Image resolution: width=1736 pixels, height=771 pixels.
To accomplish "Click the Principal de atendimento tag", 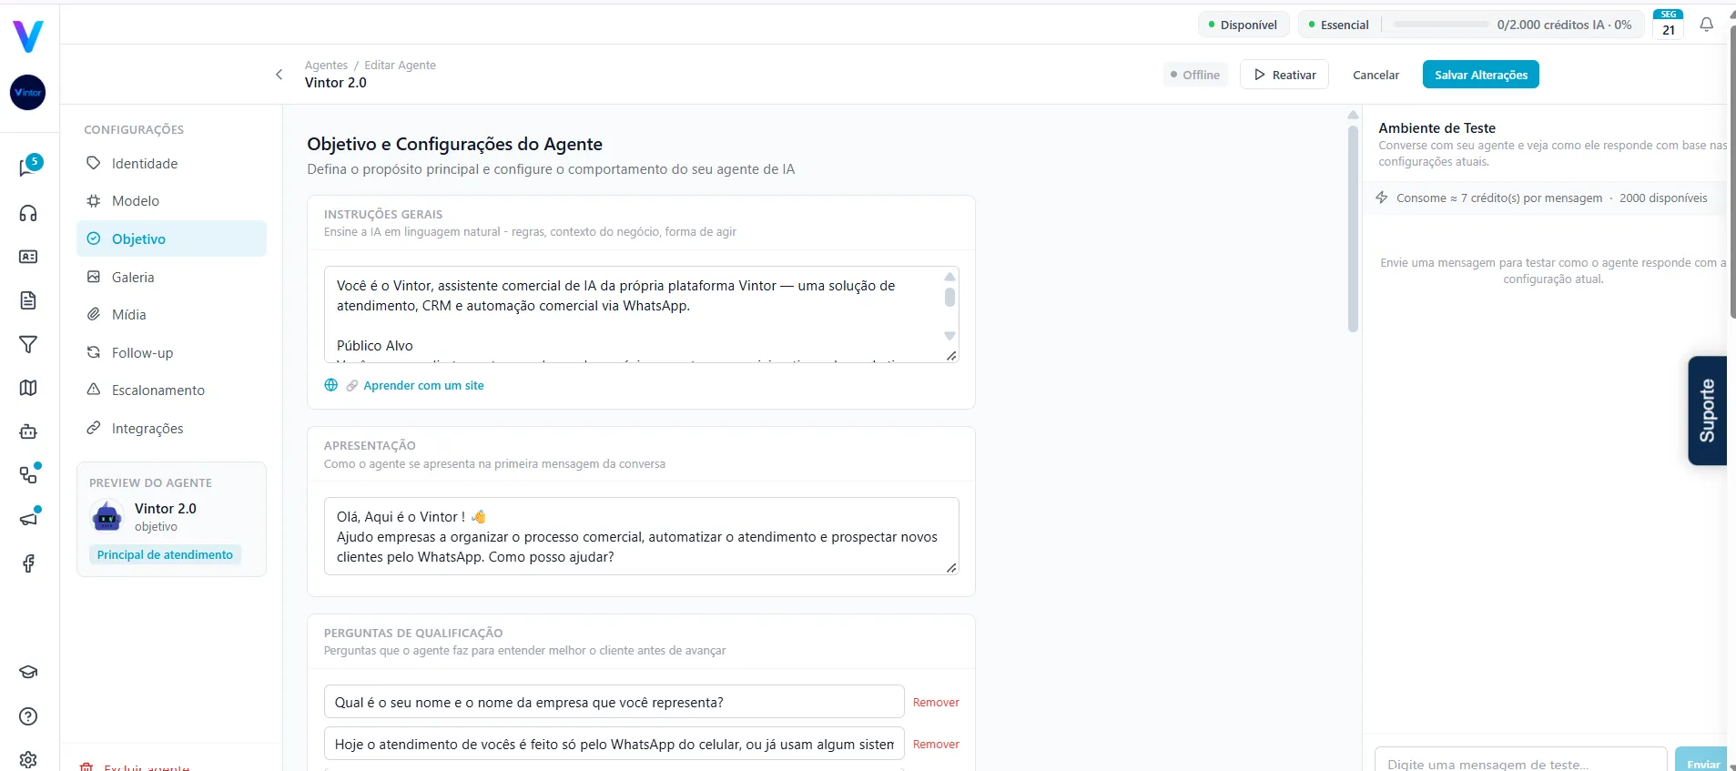I will (165, 555).
